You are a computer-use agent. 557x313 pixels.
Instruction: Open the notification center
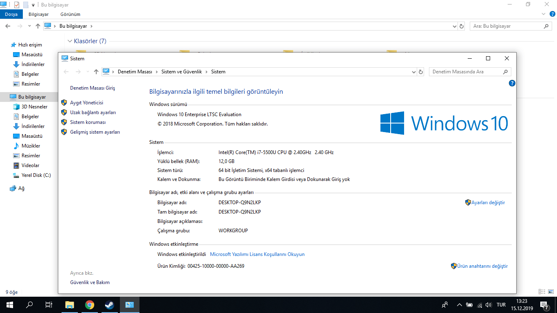[544, 305]
